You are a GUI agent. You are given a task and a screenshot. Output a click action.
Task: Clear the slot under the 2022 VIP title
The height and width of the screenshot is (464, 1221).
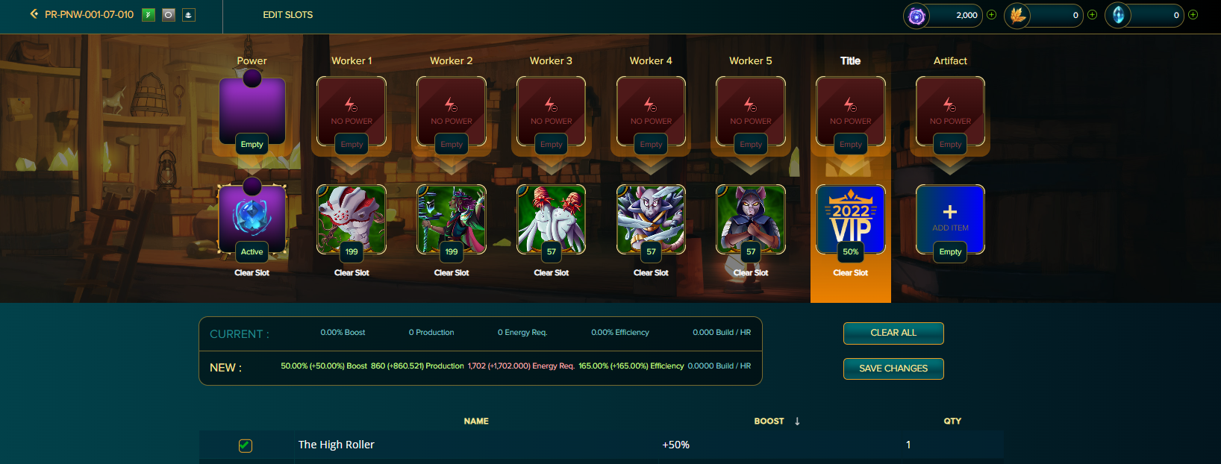point(850,273)
